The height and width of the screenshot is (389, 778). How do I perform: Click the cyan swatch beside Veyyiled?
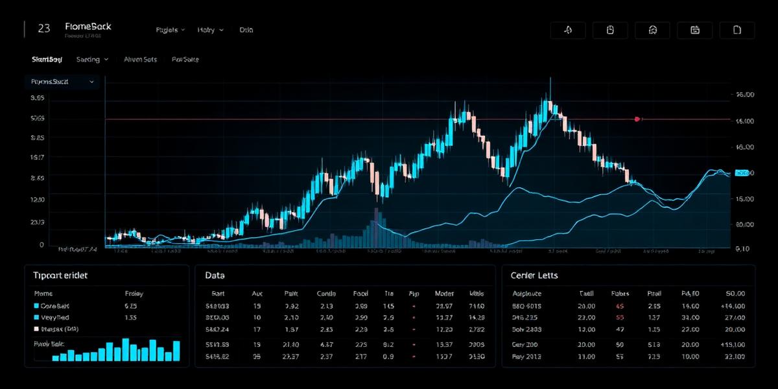click(36, 318)
